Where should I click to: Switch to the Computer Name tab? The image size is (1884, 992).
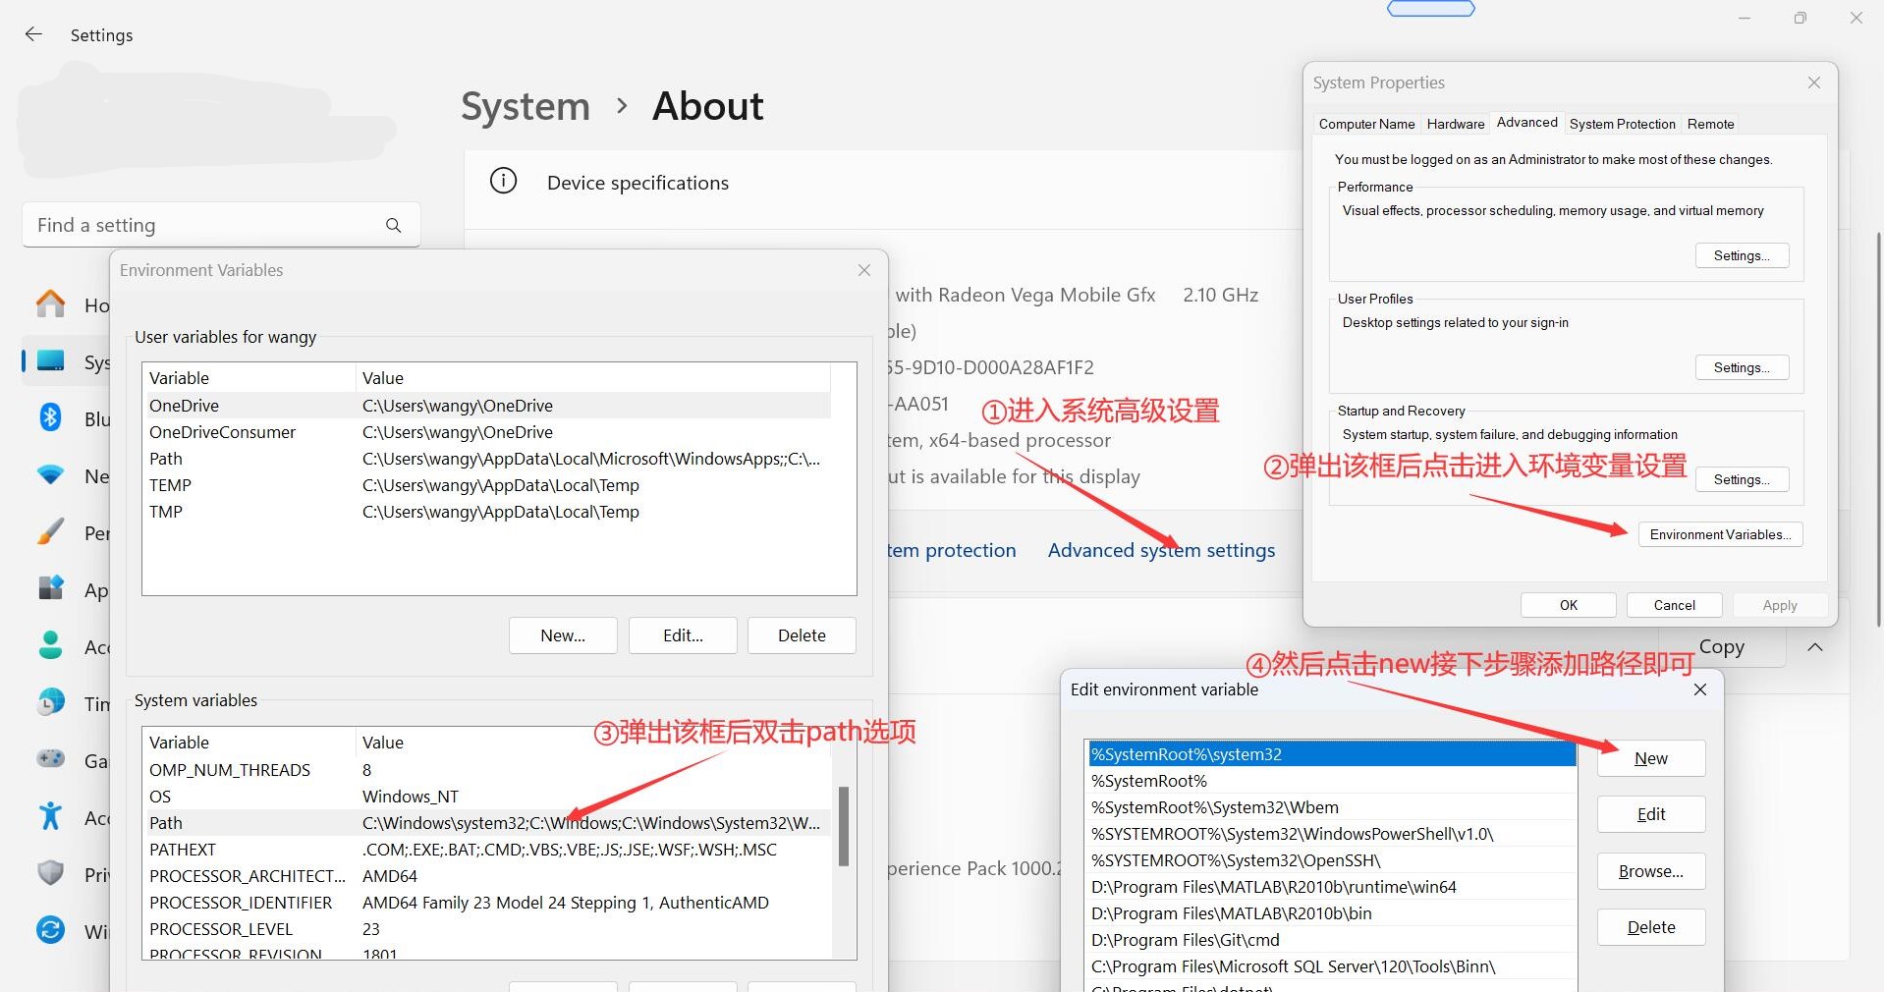1366,124
